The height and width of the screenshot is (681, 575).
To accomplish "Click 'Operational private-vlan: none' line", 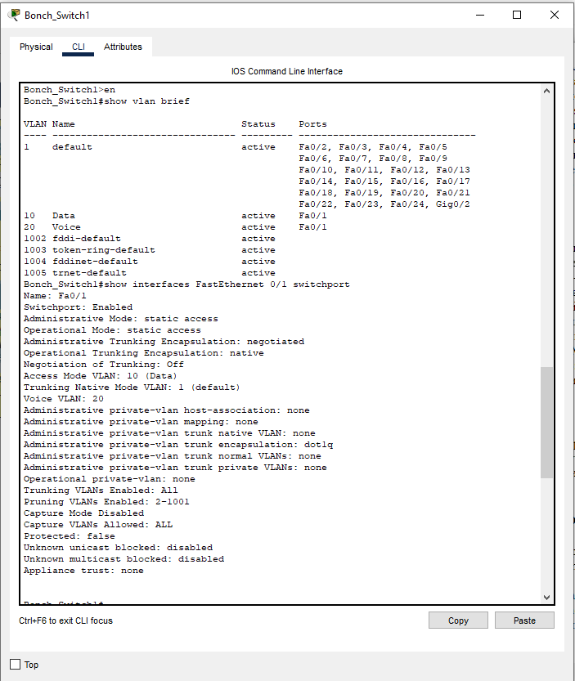I will click(109, 478).
